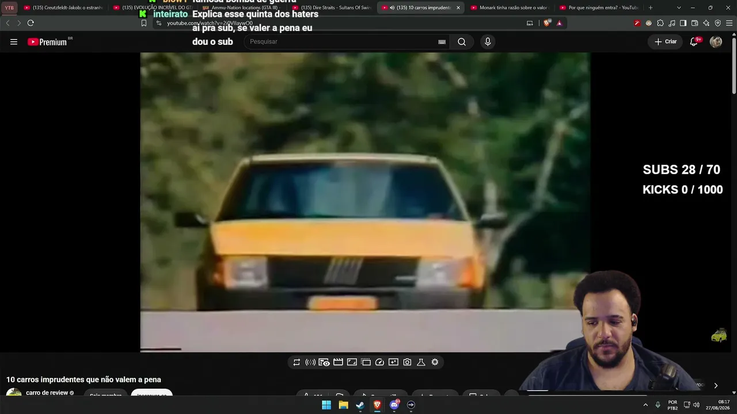Open Brave Wallet icon
737x414 pixels.
pyautogui.click(x=695, y=23)
